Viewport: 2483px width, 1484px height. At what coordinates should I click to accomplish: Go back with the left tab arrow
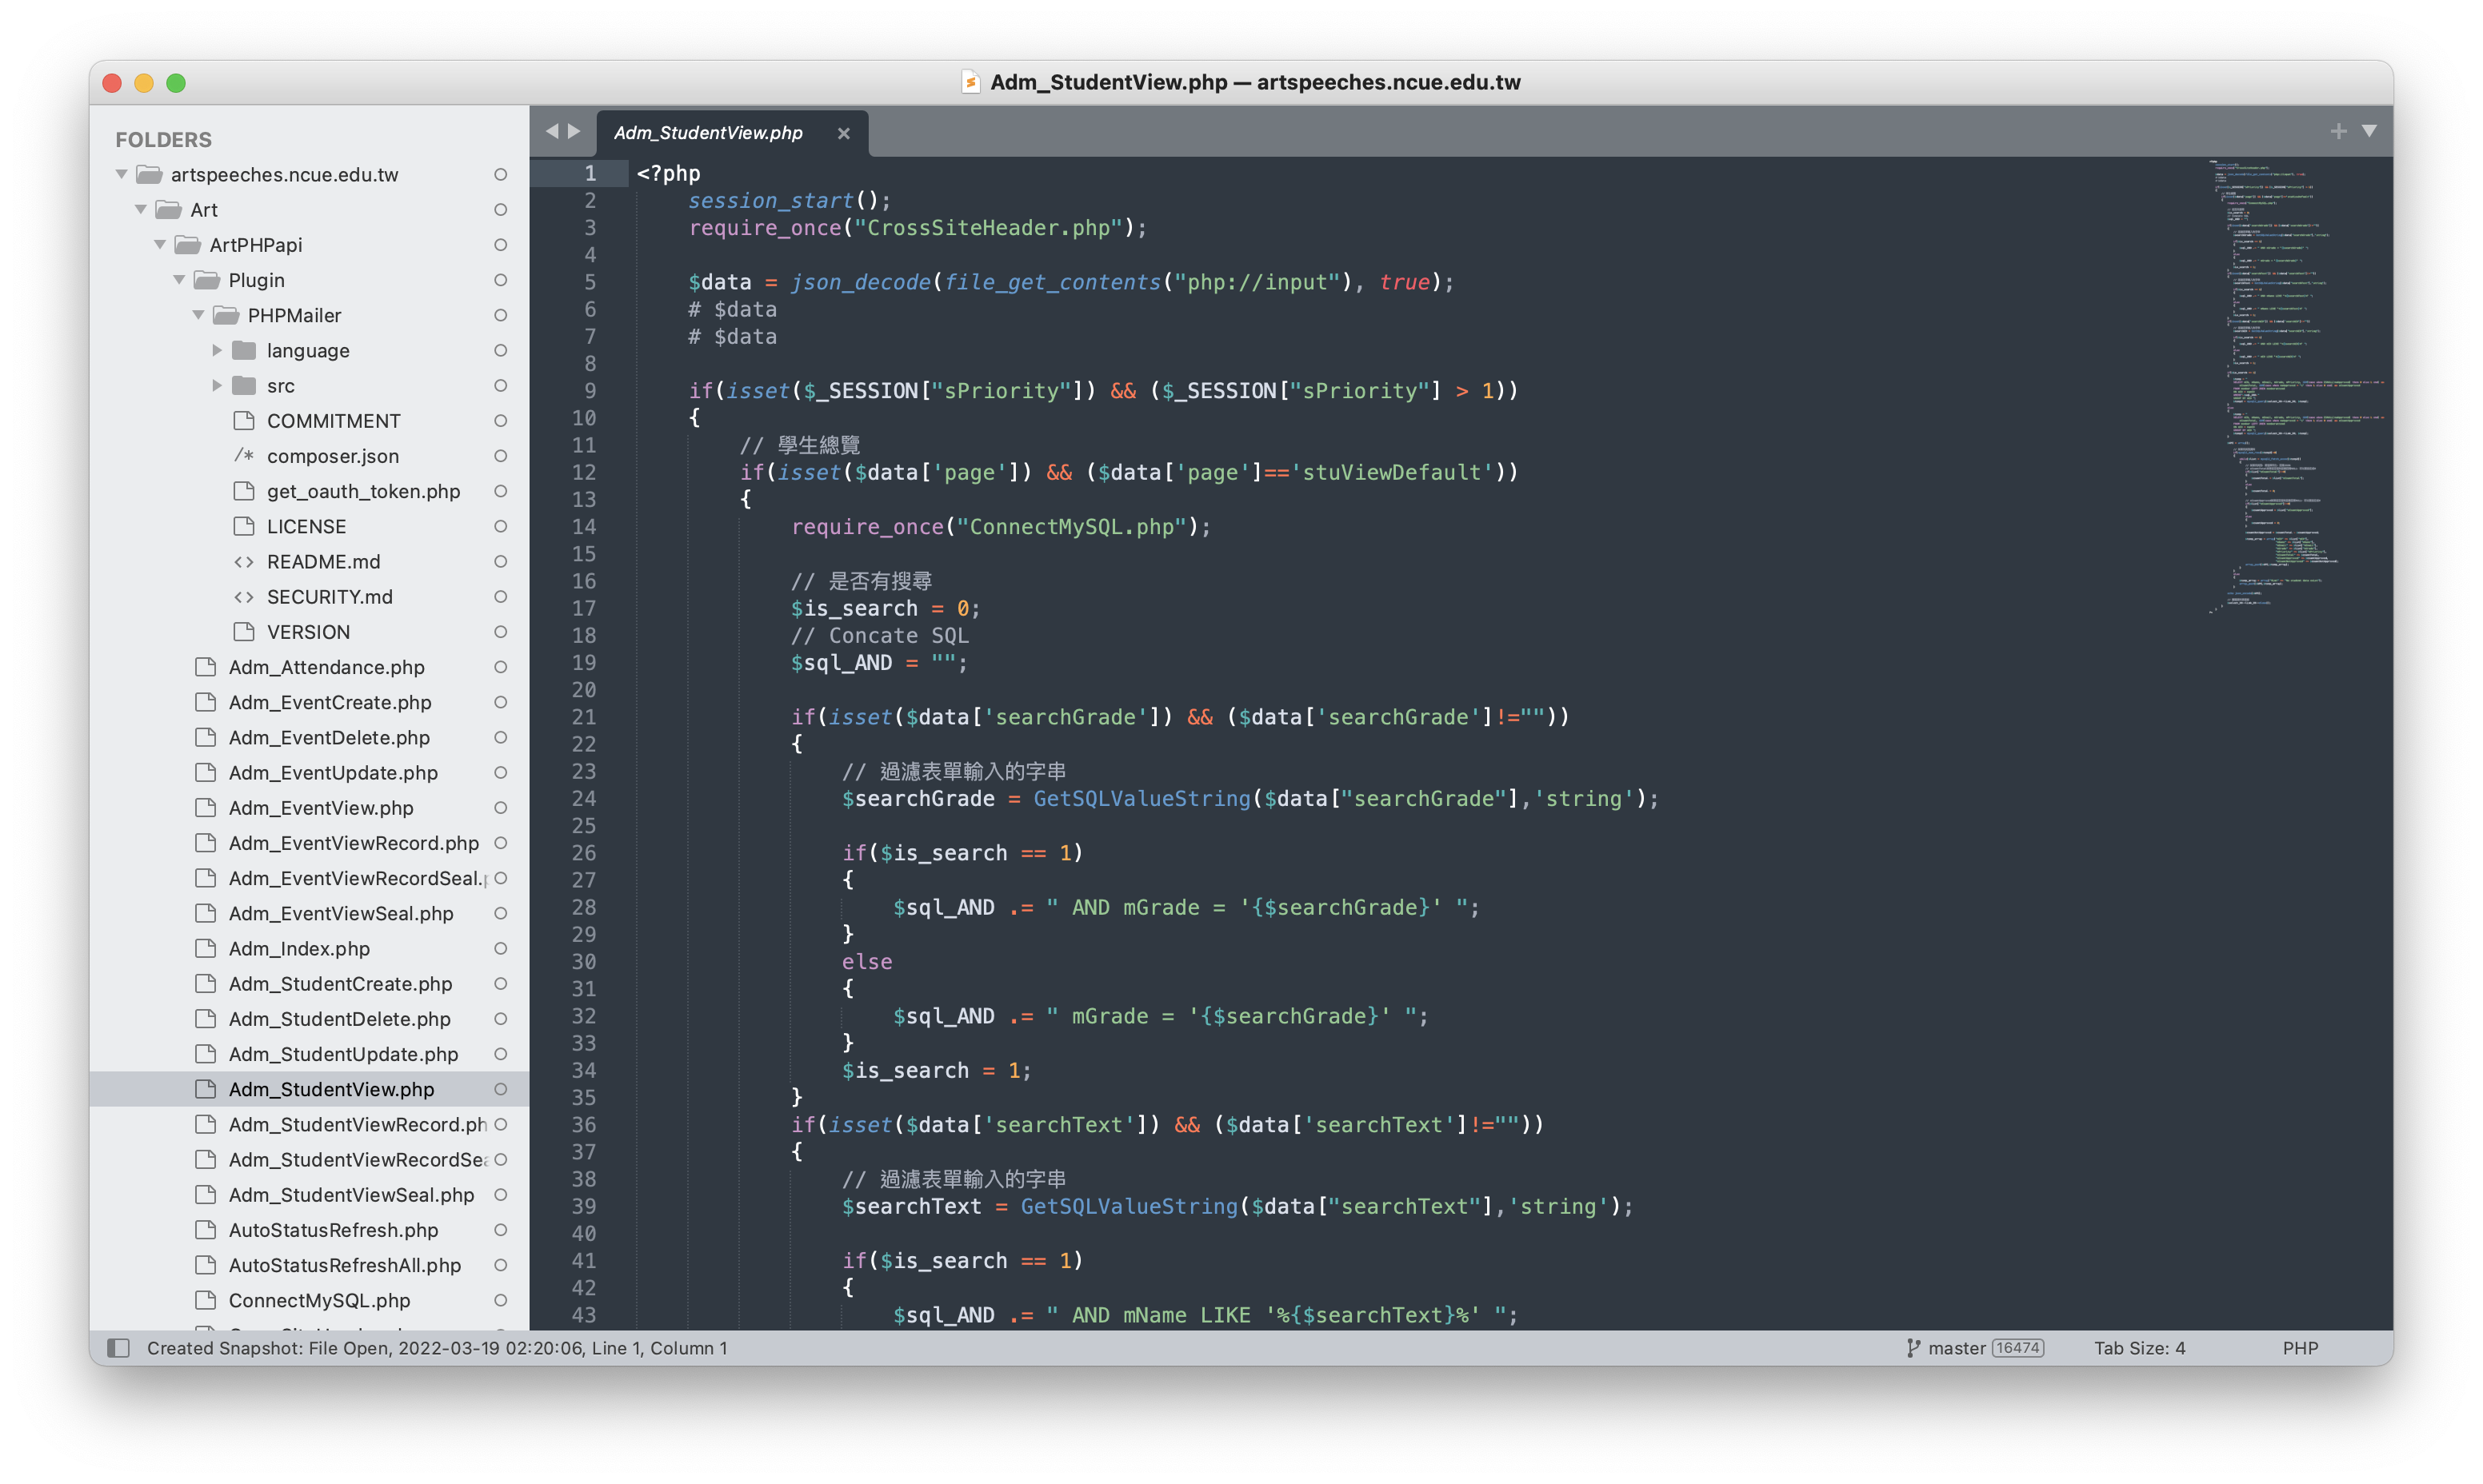click(551, 131)
